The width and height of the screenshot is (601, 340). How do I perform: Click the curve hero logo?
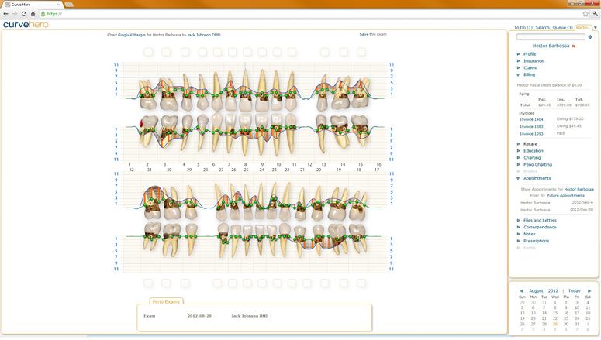point(26,25)
